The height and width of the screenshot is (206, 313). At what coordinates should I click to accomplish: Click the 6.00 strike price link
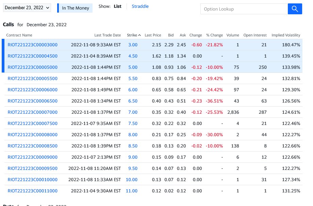133,90
